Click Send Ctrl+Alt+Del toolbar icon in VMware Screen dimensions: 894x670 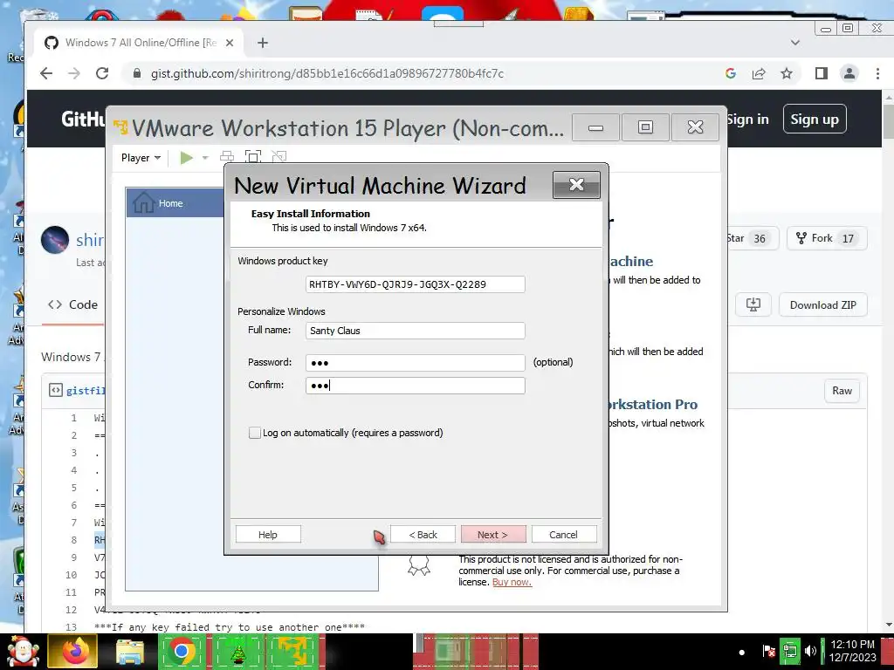[x=227, y=157]
